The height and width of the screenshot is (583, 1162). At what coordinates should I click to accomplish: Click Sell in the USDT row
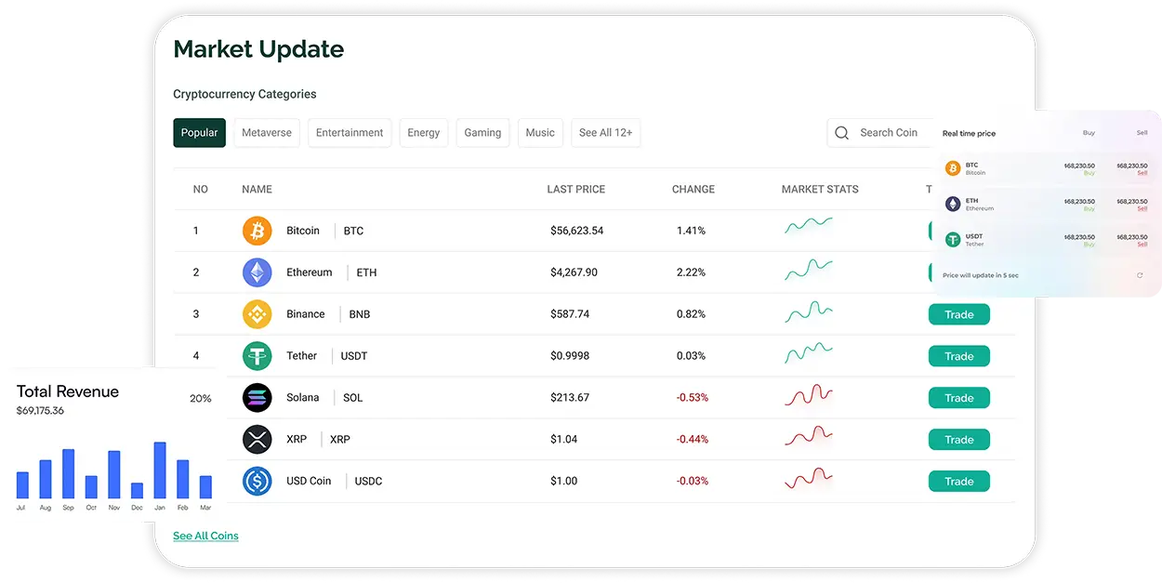(x=1142, y=245)
